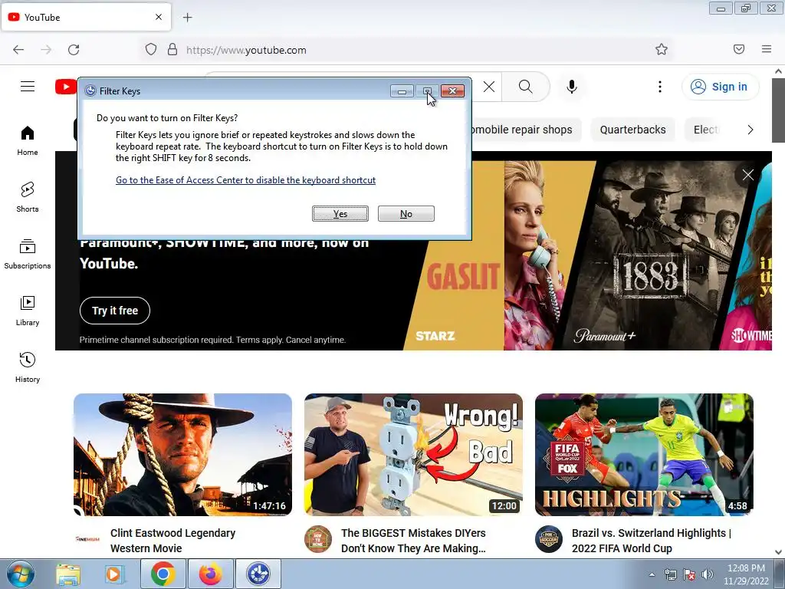Open the Windows Start menu
Image resolution: width=785 pixels, height=589 pixels.
(x=20, y=574)
